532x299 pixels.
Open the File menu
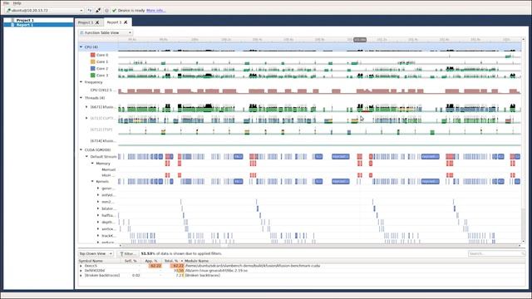[6, 3]
